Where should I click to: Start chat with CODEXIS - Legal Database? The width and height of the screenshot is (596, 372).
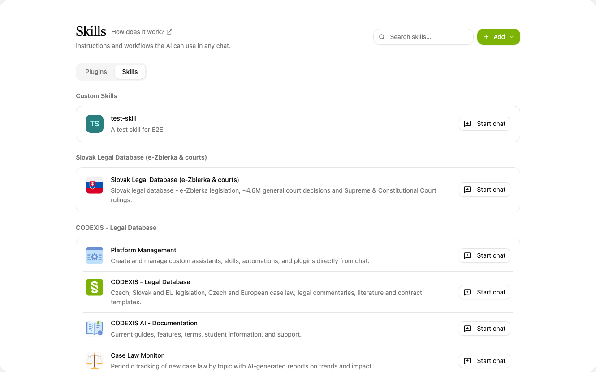484,292
